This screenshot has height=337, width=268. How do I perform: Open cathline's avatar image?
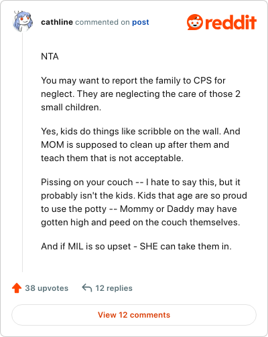[x=23, y=21]
